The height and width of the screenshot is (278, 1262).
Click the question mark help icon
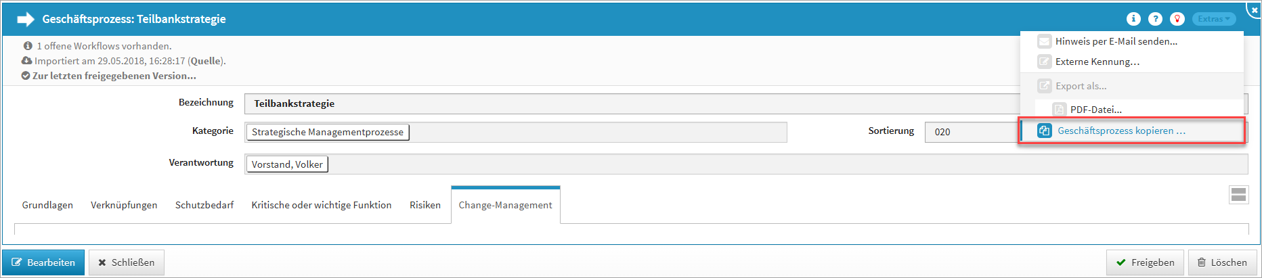(x=1155, y=19)
